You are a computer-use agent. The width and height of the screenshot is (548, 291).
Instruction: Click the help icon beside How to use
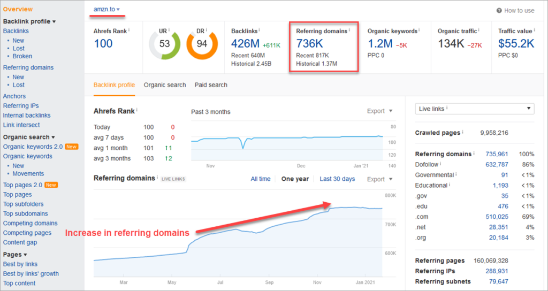[499, 11]
